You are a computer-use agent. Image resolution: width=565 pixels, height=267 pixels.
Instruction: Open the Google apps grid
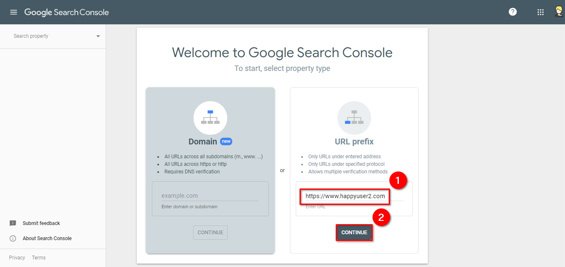541,12
